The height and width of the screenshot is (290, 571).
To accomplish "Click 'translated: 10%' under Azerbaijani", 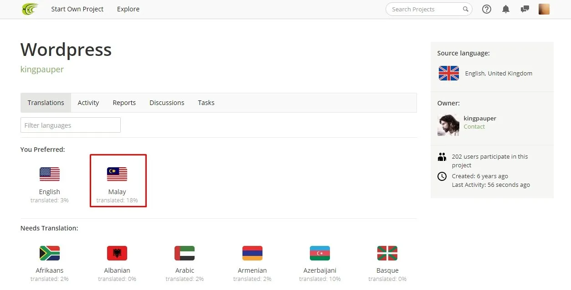I will (x=320, y=279).
